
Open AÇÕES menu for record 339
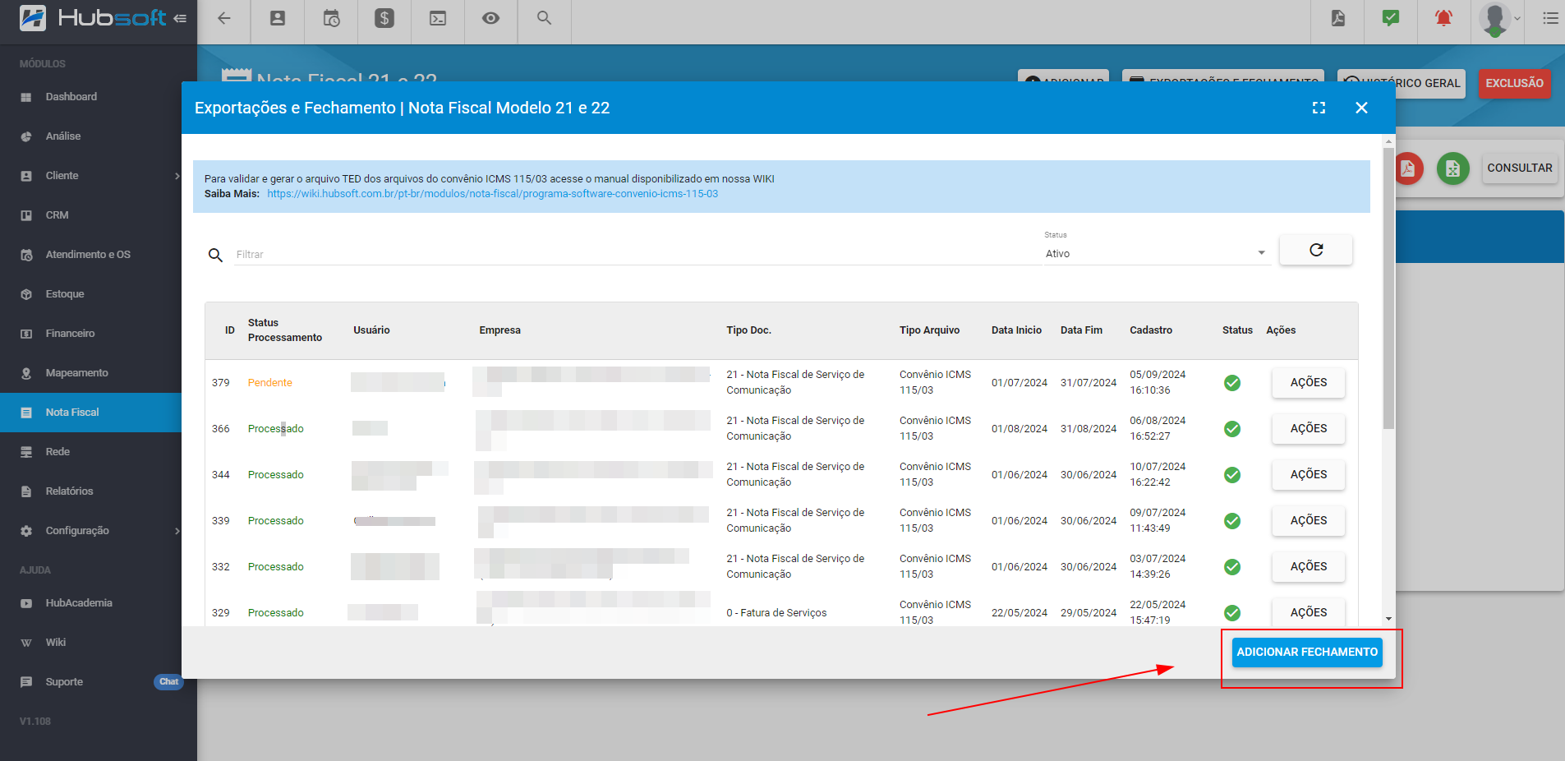tap(1309, 521)
